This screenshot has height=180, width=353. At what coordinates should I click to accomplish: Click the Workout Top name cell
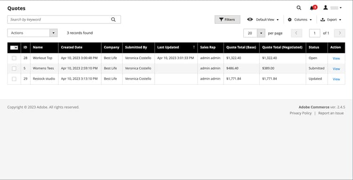click(x=44, y=58)
